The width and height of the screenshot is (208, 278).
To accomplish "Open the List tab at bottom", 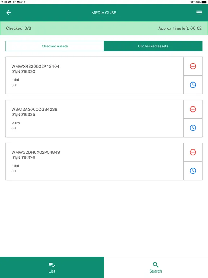I will (52, 268).
